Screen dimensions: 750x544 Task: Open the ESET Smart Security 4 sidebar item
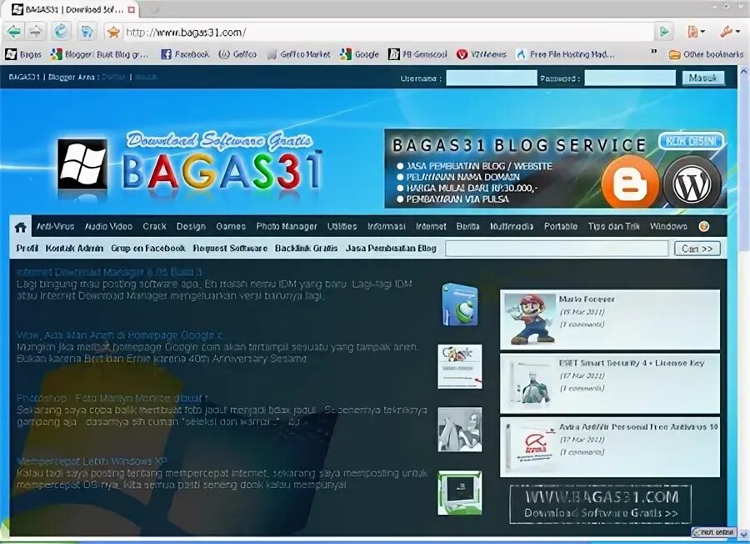(610, 384)
